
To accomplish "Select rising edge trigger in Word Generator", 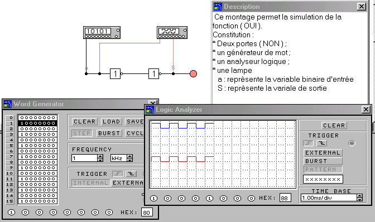I will [x=117, y=174].
